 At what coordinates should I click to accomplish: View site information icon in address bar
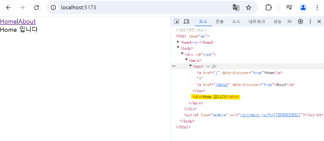pos(53,8)
